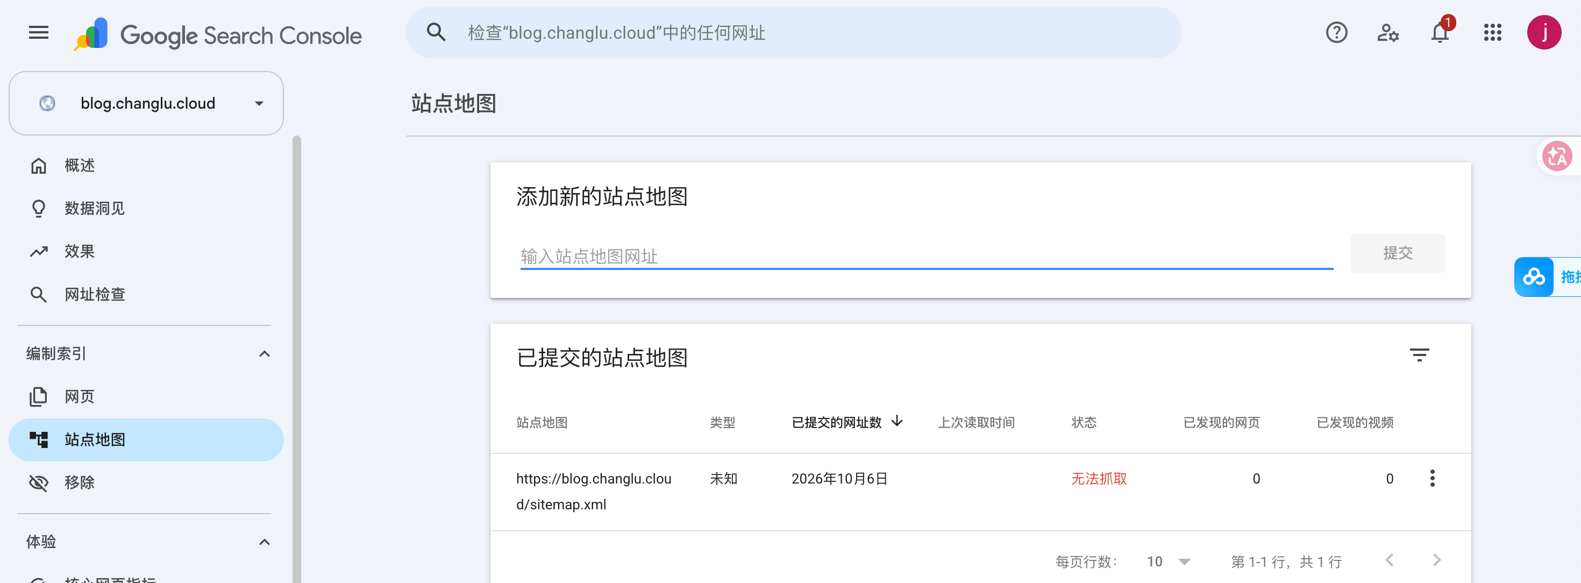Click the 上次读取时间 column header

click(976, 422)
